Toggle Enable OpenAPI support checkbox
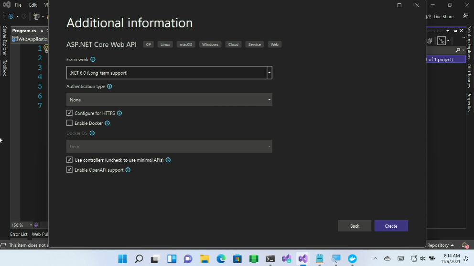Viewport: 474px width, 266px height. click(x=70, y=170)
